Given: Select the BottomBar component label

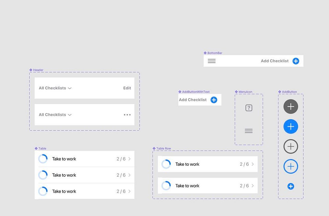Looking at the screenshot, I should (213, 53).
